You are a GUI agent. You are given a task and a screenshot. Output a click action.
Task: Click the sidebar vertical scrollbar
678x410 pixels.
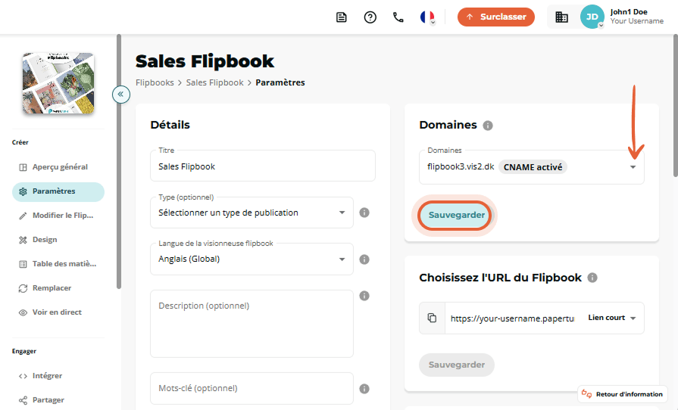[x=119, y=162]
